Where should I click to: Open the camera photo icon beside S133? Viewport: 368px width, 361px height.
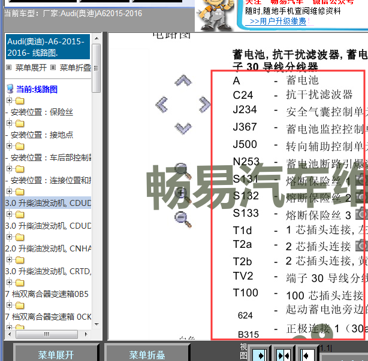(361, 213)
